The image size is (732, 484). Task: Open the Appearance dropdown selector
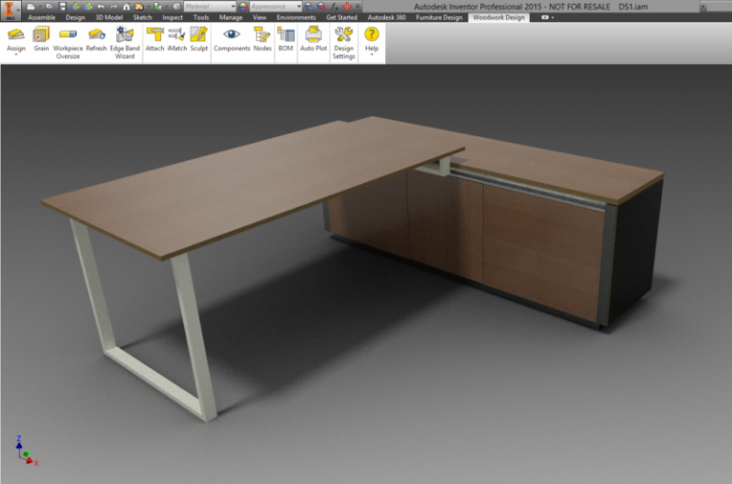[x=274, y=6]
